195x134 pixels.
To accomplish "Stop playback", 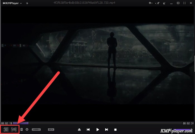I will click(115, 130).
